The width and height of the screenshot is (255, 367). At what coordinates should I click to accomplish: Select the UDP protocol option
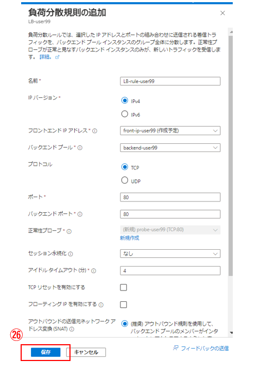click(125, 180)
